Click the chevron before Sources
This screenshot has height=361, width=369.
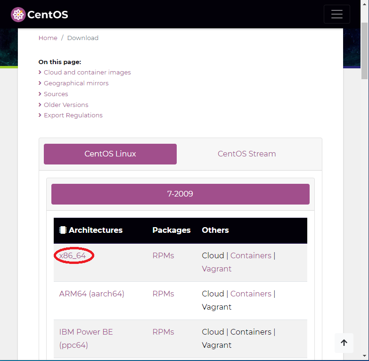(x=40, y=94)
